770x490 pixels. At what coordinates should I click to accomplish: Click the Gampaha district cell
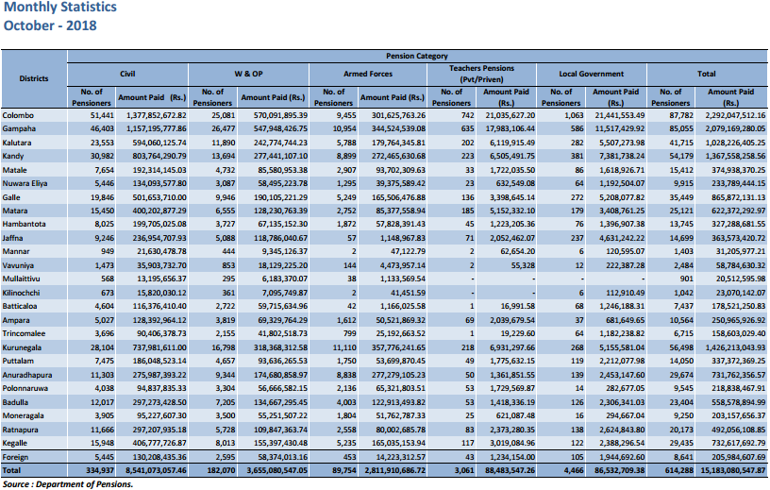(x=19, y=128)
